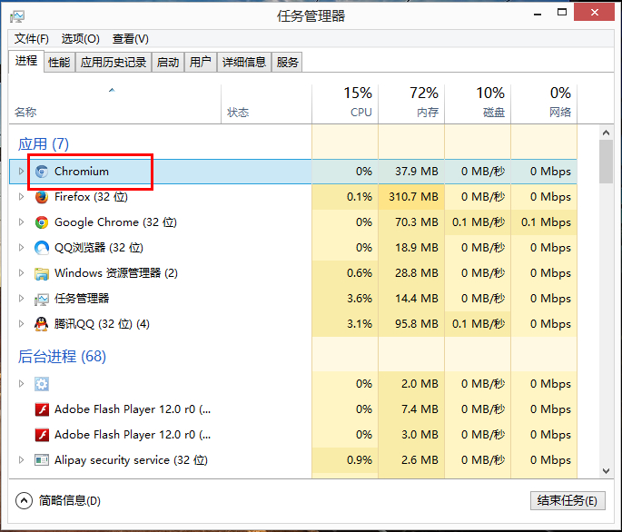This screenshot has height=532, width=622.
Task: Click the 结束任务 button
Action: 567,500
